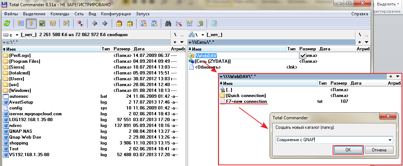Select the full details view toolbar icon
This screenshot has width=403, height=166.
click(x=32, y=23)
